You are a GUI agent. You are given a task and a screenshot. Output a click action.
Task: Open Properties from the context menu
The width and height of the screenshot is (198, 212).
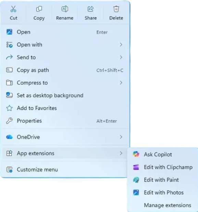click(x=65, y=121)
